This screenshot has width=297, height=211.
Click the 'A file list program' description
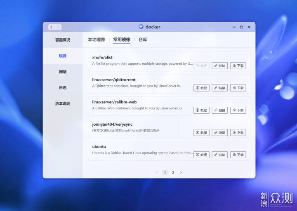pos(142,63)
